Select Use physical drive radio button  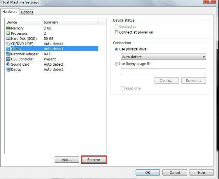point(116,49)
